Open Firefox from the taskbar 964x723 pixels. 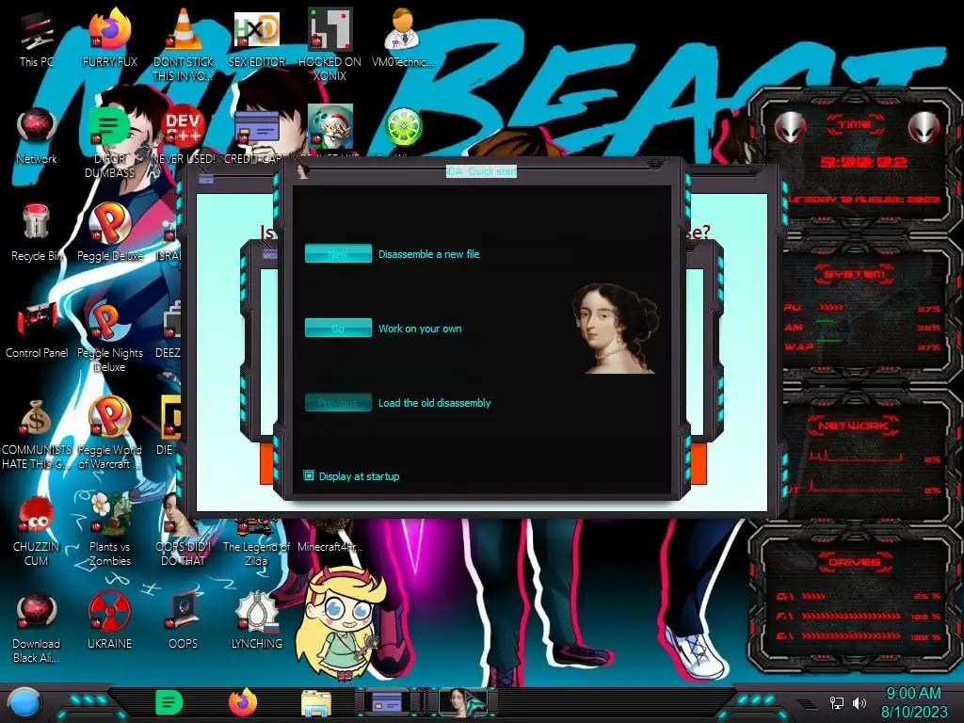(x=243, y=702)
